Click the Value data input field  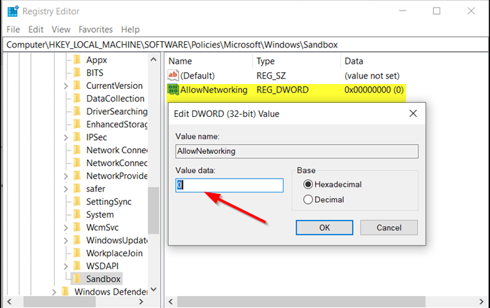230,185
